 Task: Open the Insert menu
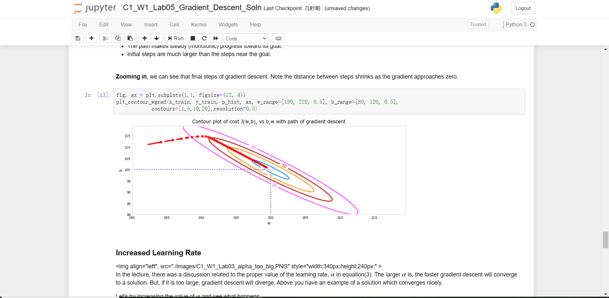click(151, 24)
